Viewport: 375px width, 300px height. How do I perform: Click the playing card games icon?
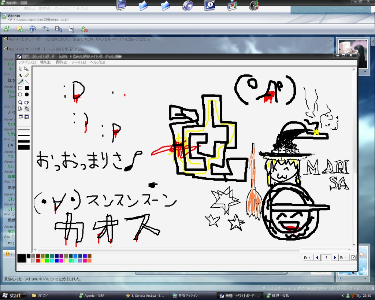pos(71,29)
